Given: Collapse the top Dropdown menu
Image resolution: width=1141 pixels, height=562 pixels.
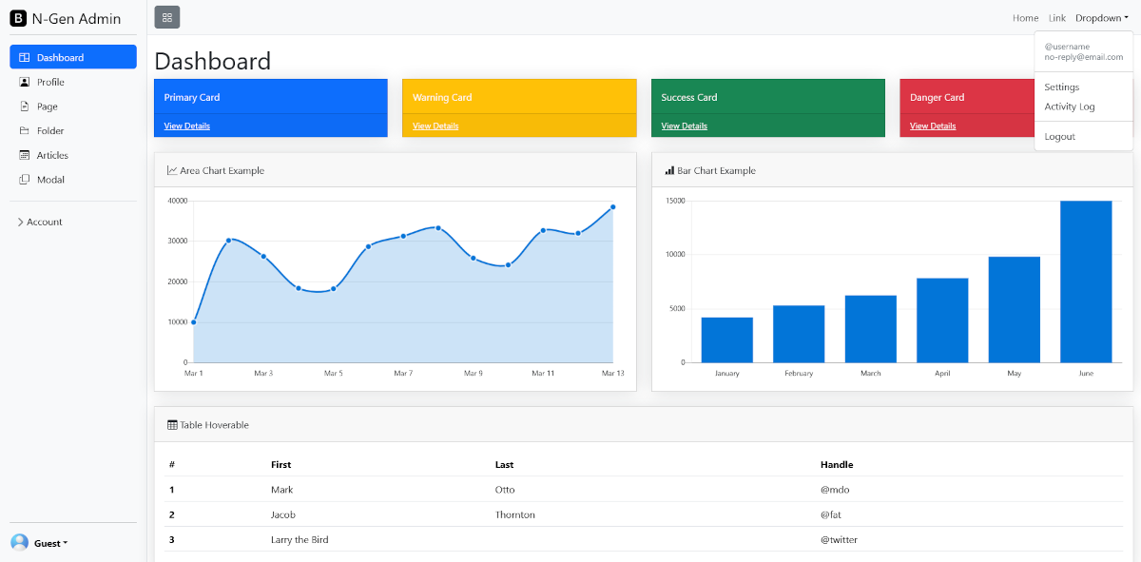Looking at the screenshot, I should (1101, 18).
